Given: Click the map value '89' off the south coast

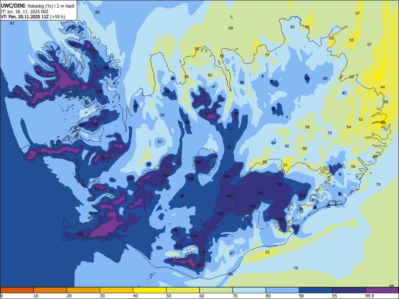Looking at the screenshot, I should pos(231,274).
